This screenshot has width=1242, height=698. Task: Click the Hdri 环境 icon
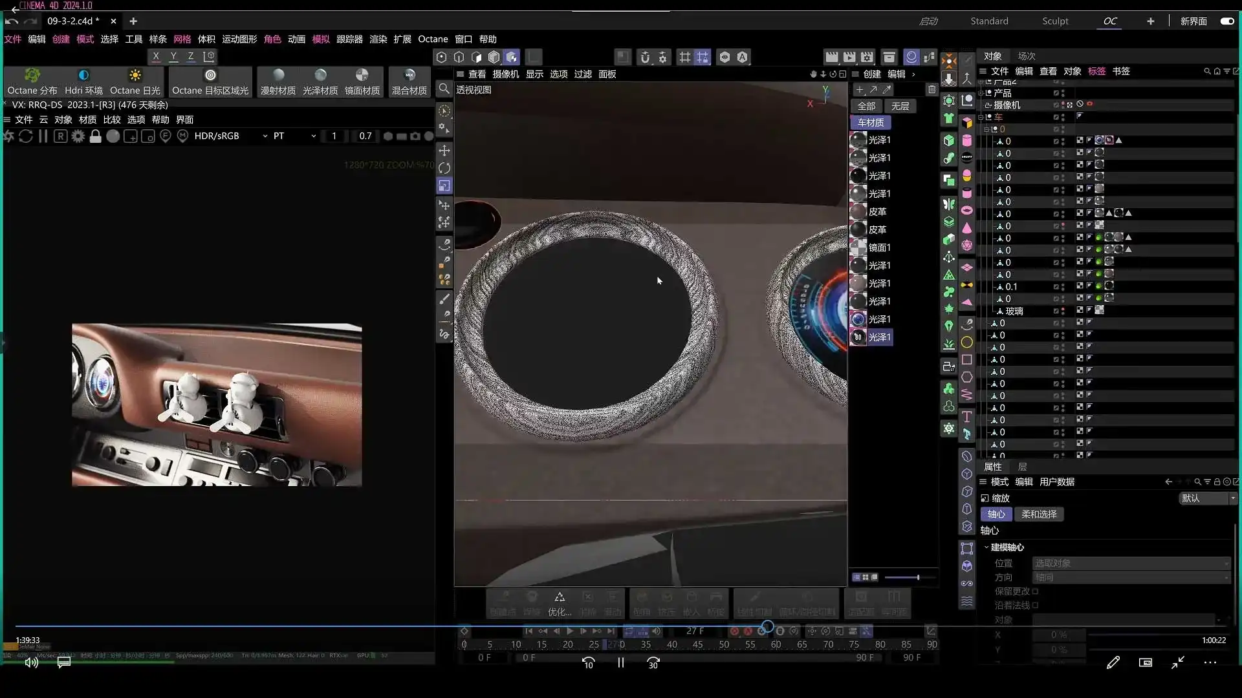tap(83, 76)
